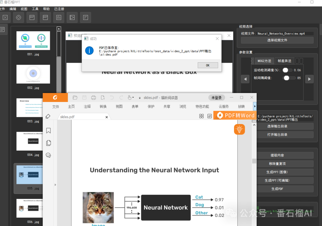322x226 pixels.
Task: Open Foxit 注释 ribbon tab
Action: [87, 106]
